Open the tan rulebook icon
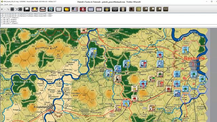The width and height of the screenshot is (217, 122). 123,9
